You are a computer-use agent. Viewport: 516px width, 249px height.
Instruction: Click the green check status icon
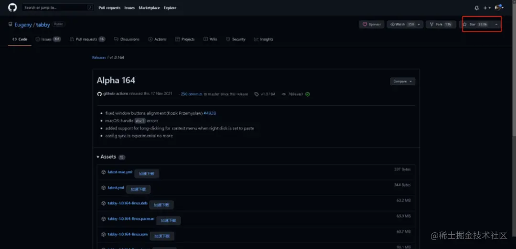pyautogui.click(x=307, y=94)
